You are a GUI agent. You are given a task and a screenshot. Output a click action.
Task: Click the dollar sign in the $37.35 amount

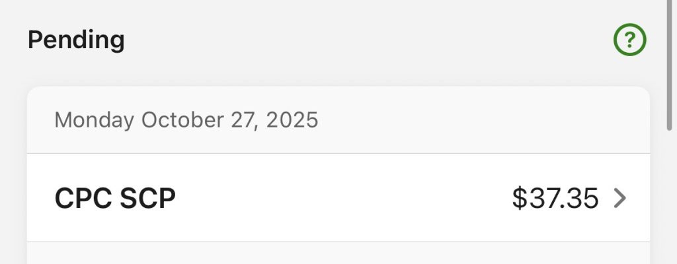tap(519, 198)
